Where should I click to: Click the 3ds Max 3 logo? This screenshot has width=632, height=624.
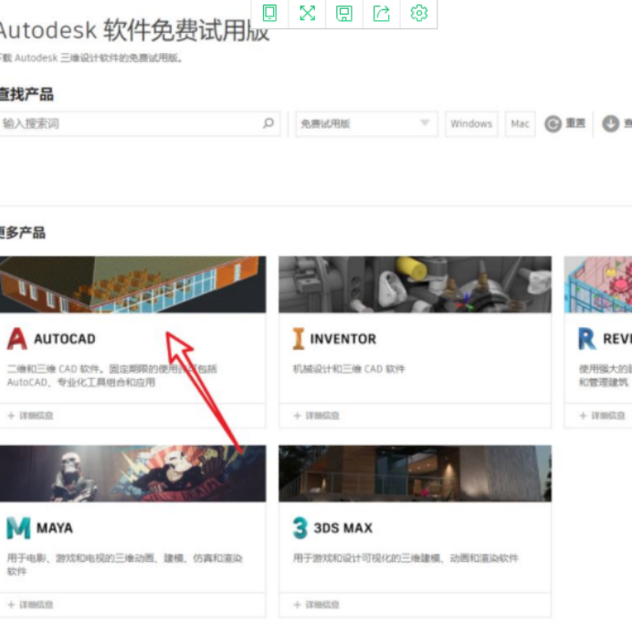[x=300, y=528]
